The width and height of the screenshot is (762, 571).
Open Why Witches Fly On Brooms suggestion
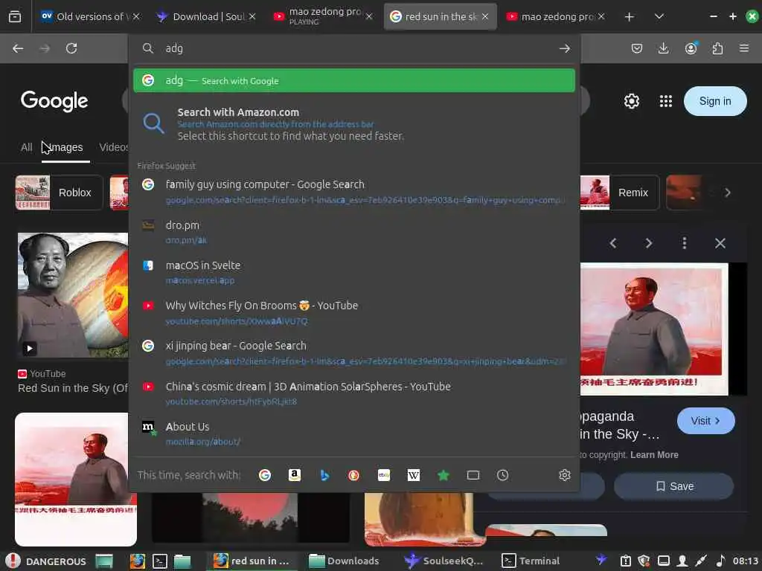(x=353, y=313)
